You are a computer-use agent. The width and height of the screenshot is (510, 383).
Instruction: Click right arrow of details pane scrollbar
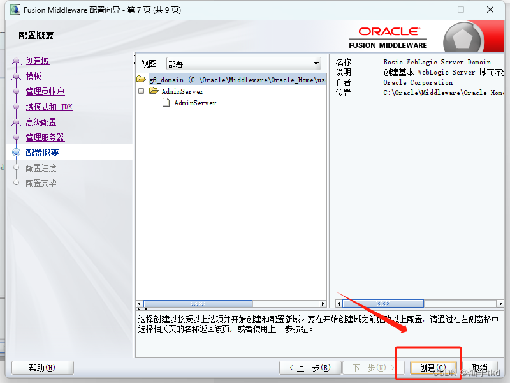click(500, 304)
